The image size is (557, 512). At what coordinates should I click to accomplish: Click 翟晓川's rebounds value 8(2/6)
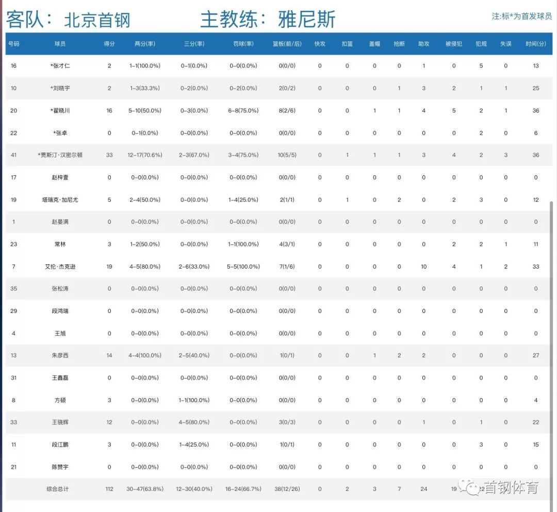(287, 110)
